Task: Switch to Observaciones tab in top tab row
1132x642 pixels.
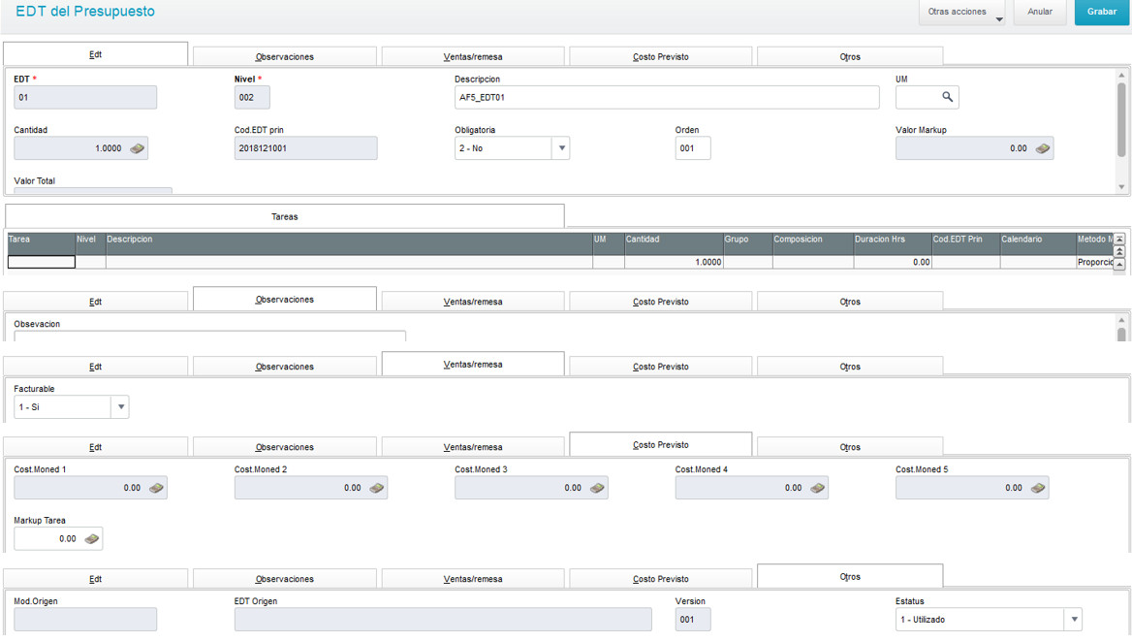Action: coord(284,56)
